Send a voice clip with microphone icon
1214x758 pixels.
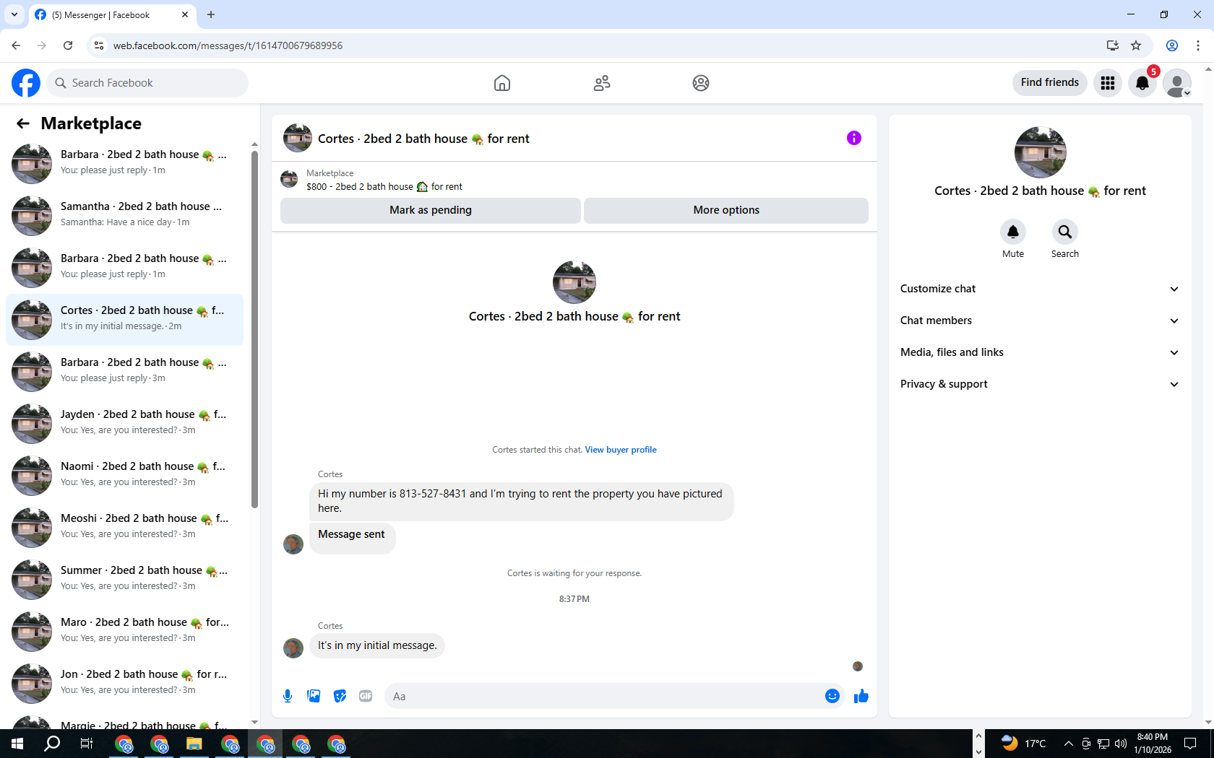click(288, 696)
